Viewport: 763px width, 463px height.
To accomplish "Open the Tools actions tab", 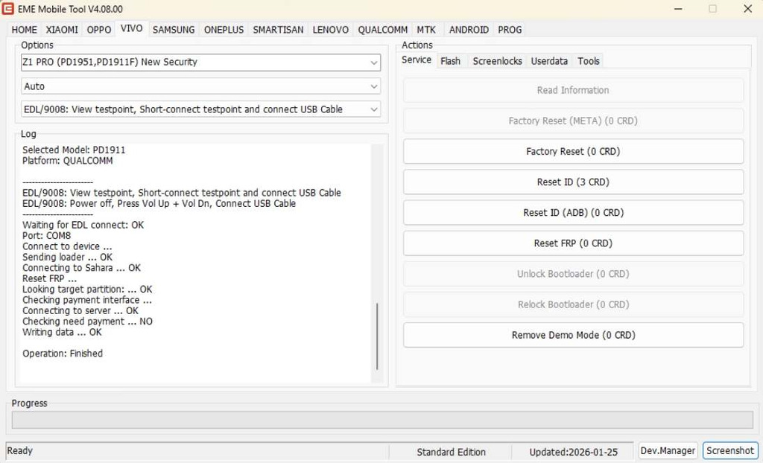I will (x=589, y=61).
